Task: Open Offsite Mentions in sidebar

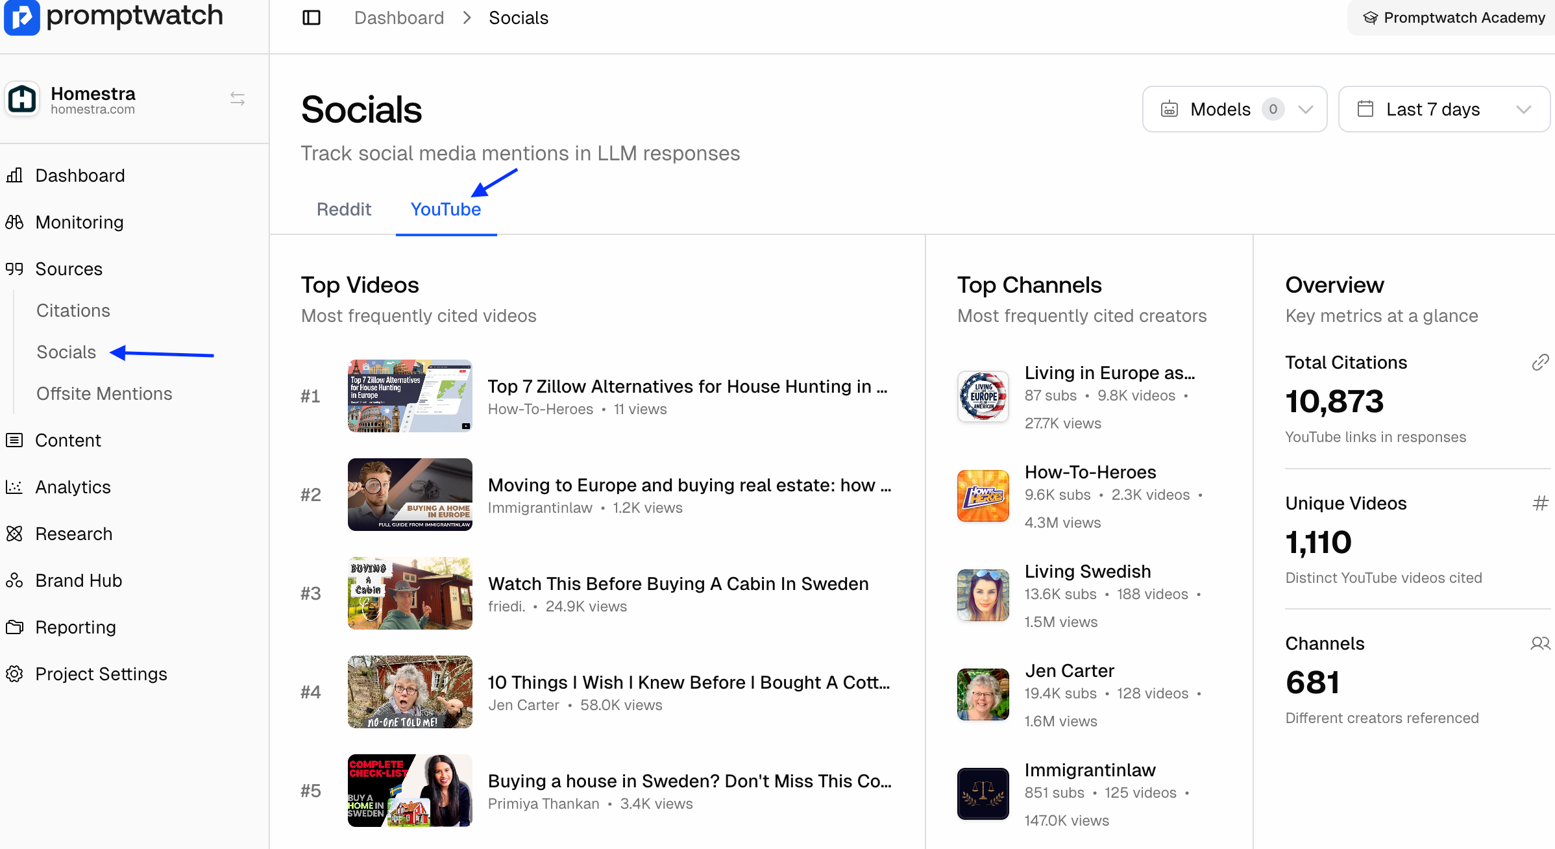Action: (104, 393)
